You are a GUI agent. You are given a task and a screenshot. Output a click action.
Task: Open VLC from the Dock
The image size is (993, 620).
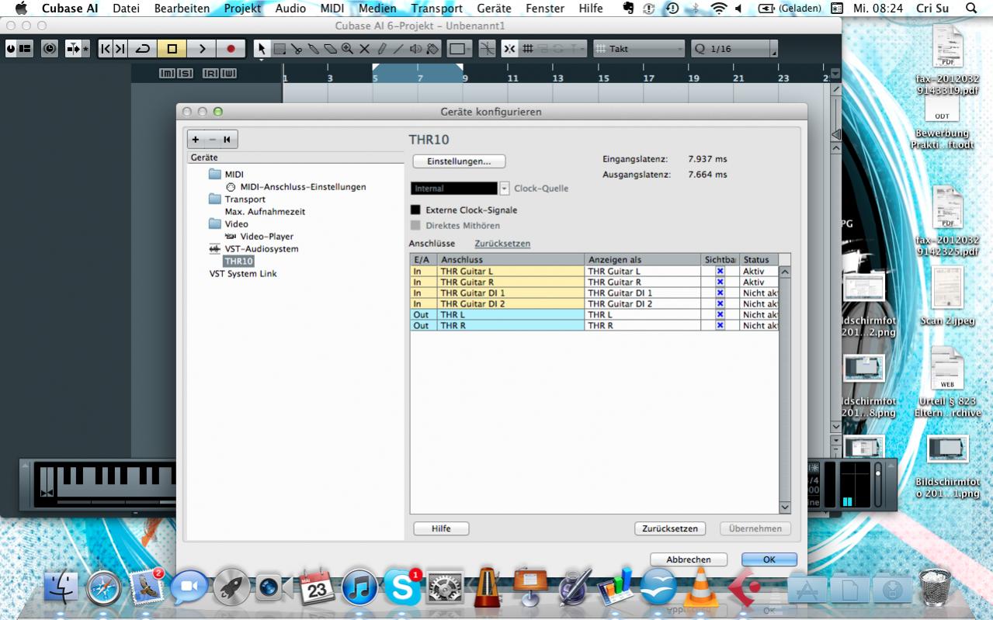coord(701,587)
